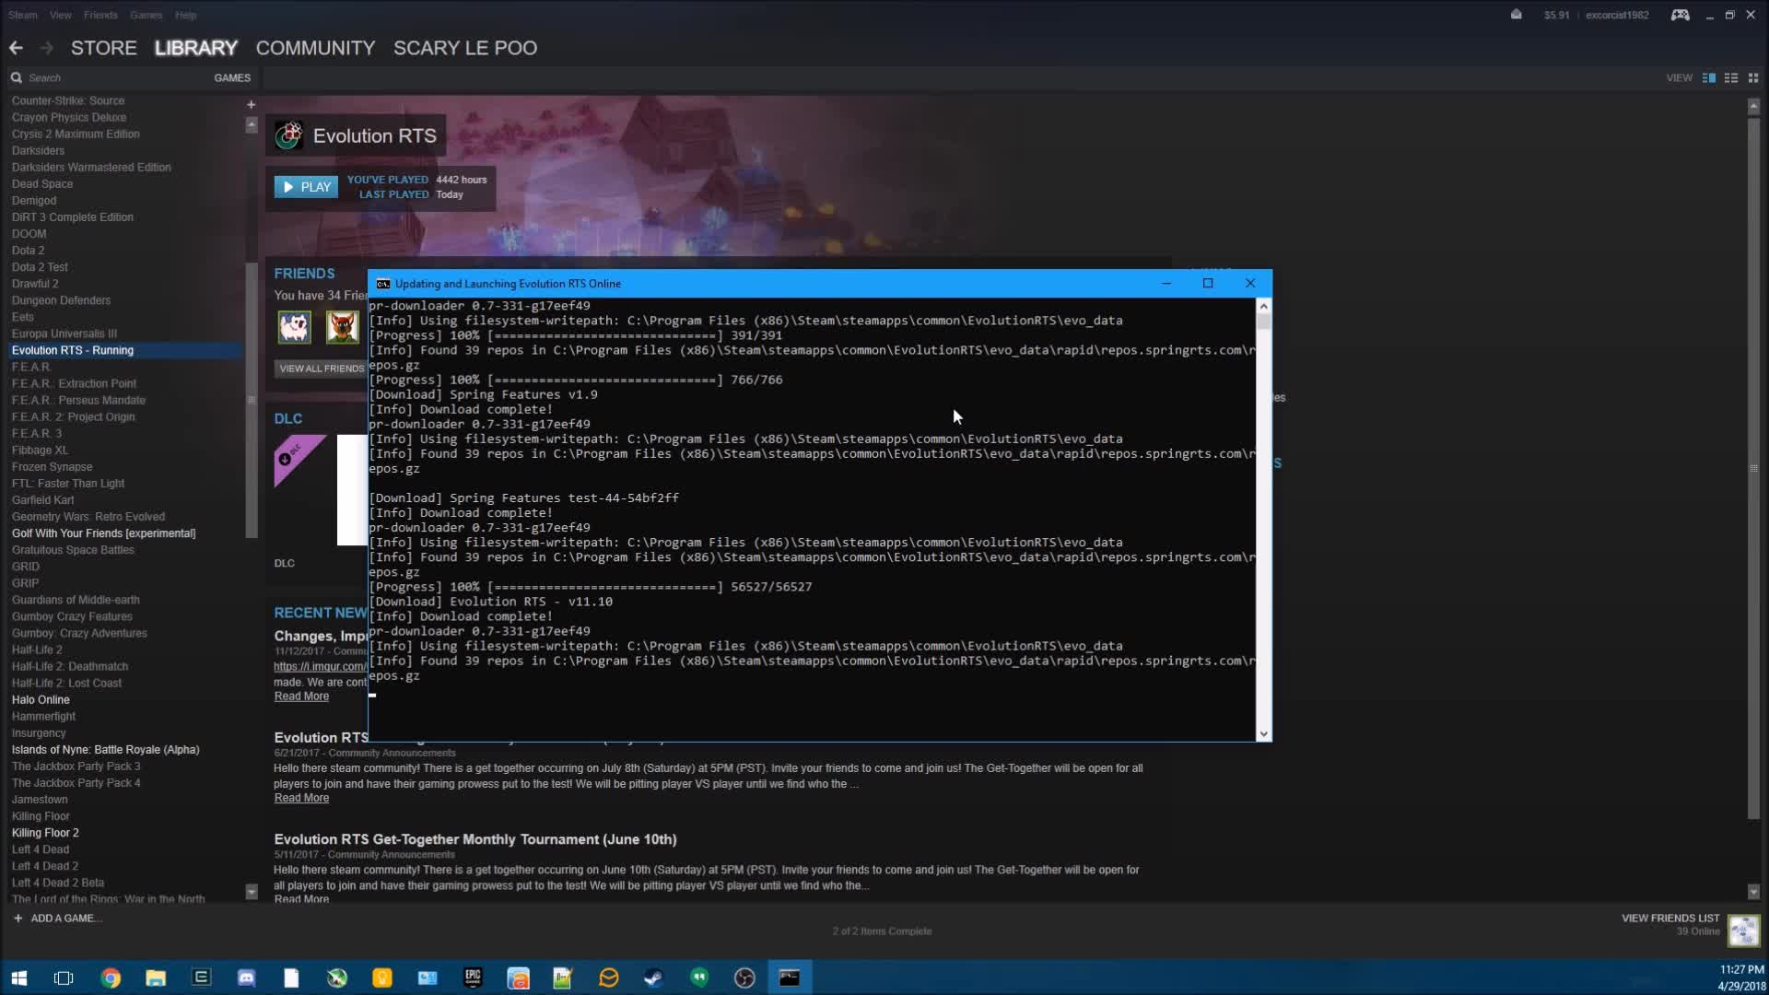Click ADD A GAME plus icon
Image resolution: width=1769 pixels, height=995 pixels.
tap(18, 919)
